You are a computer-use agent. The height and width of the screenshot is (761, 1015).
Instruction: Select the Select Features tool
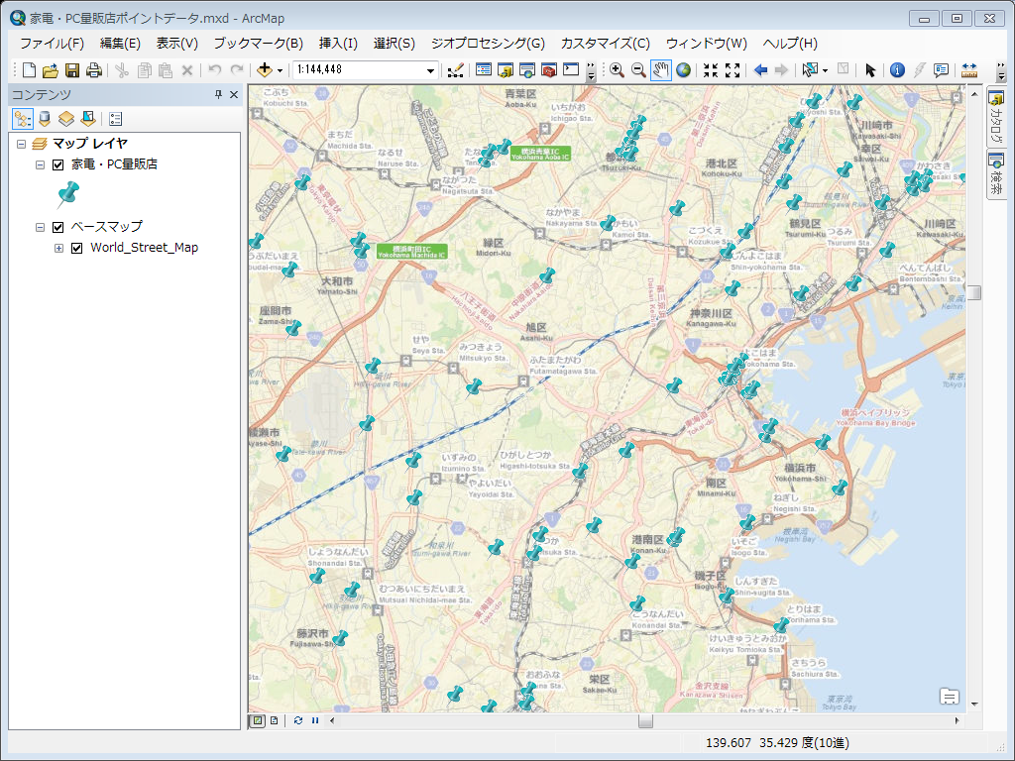810,70
